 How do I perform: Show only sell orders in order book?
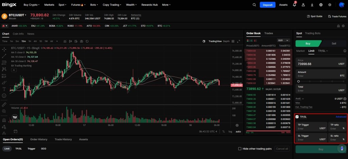click(256, 41)
